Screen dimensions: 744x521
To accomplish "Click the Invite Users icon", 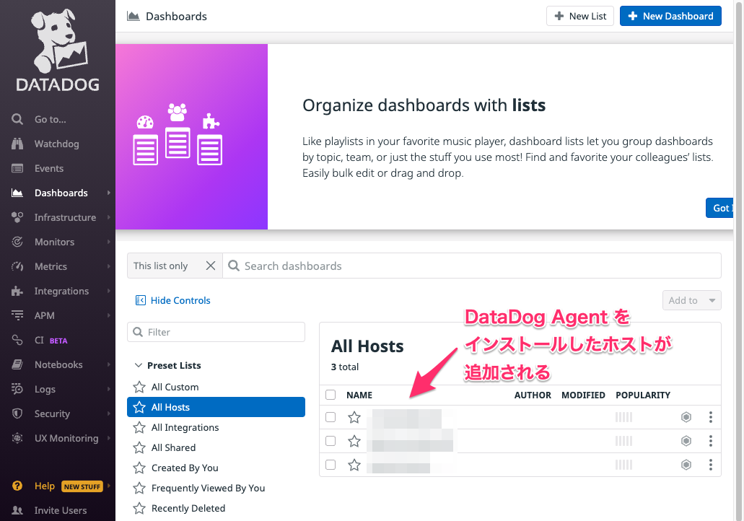I will (x=17, y=511).
